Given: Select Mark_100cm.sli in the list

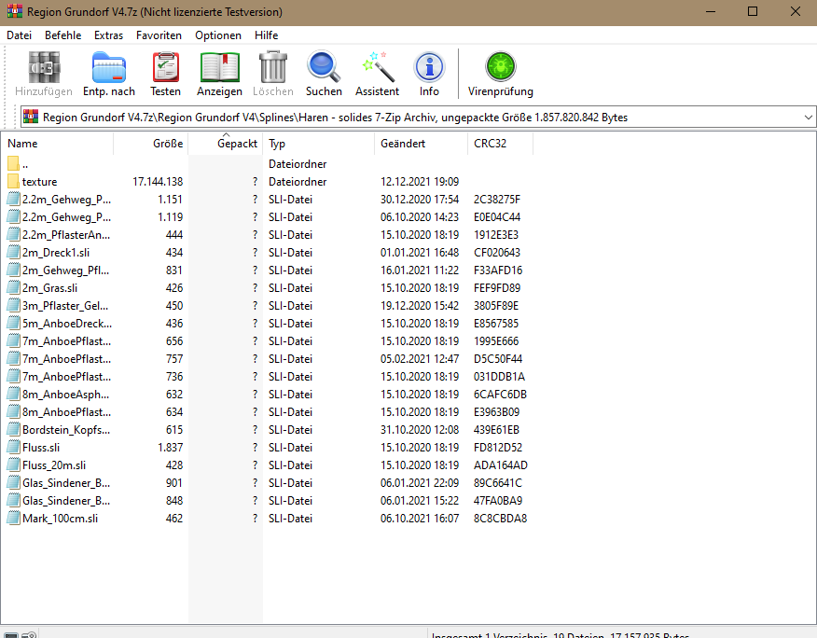Looking at the screenshot, I should (60, 519).
